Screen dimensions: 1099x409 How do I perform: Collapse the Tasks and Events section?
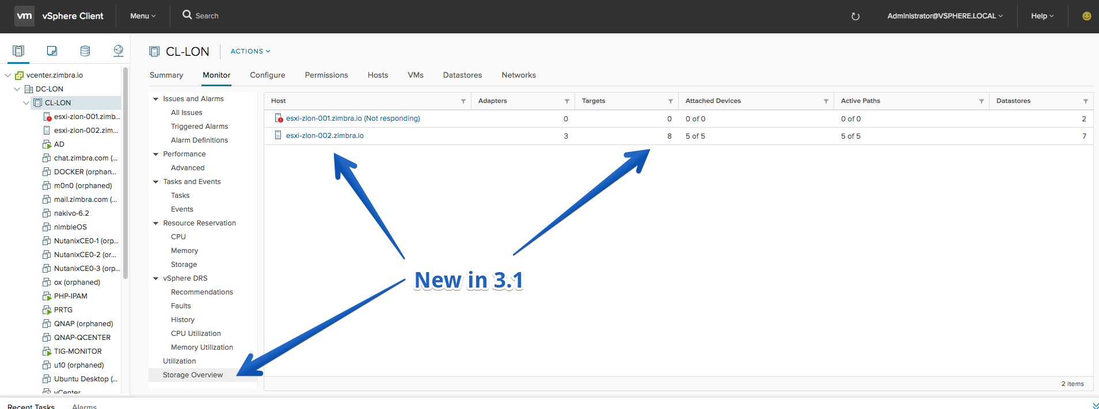[155, 182]
